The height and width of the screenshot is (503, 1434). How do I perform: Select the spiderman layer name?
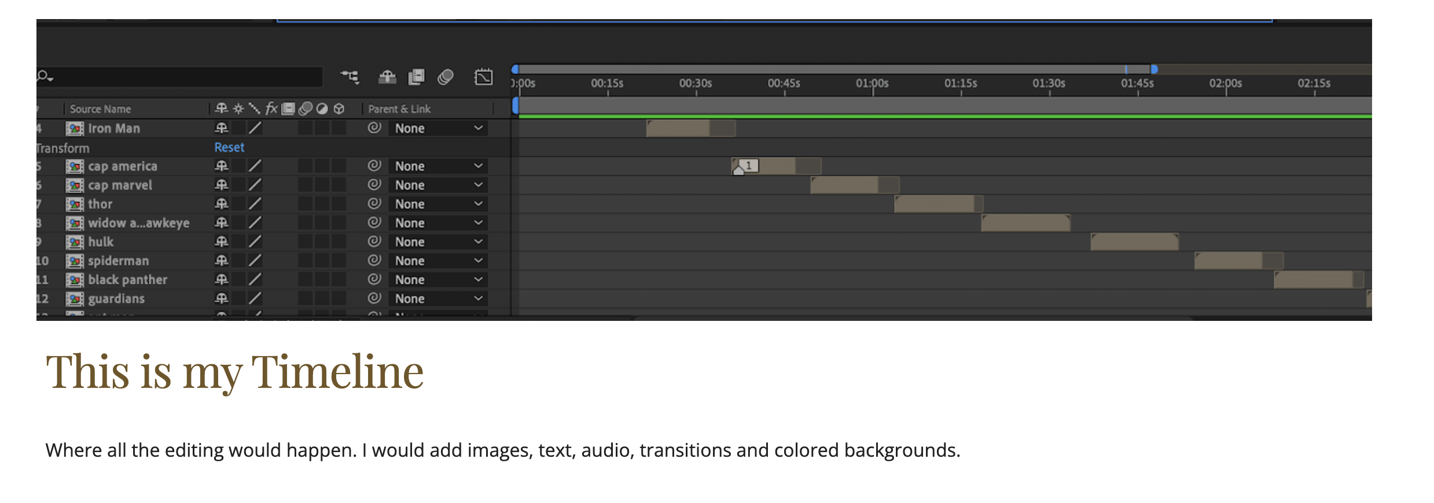click(x=119, y=261)
